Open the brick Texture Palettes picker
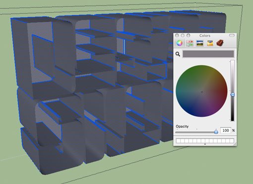 [220, 43]
